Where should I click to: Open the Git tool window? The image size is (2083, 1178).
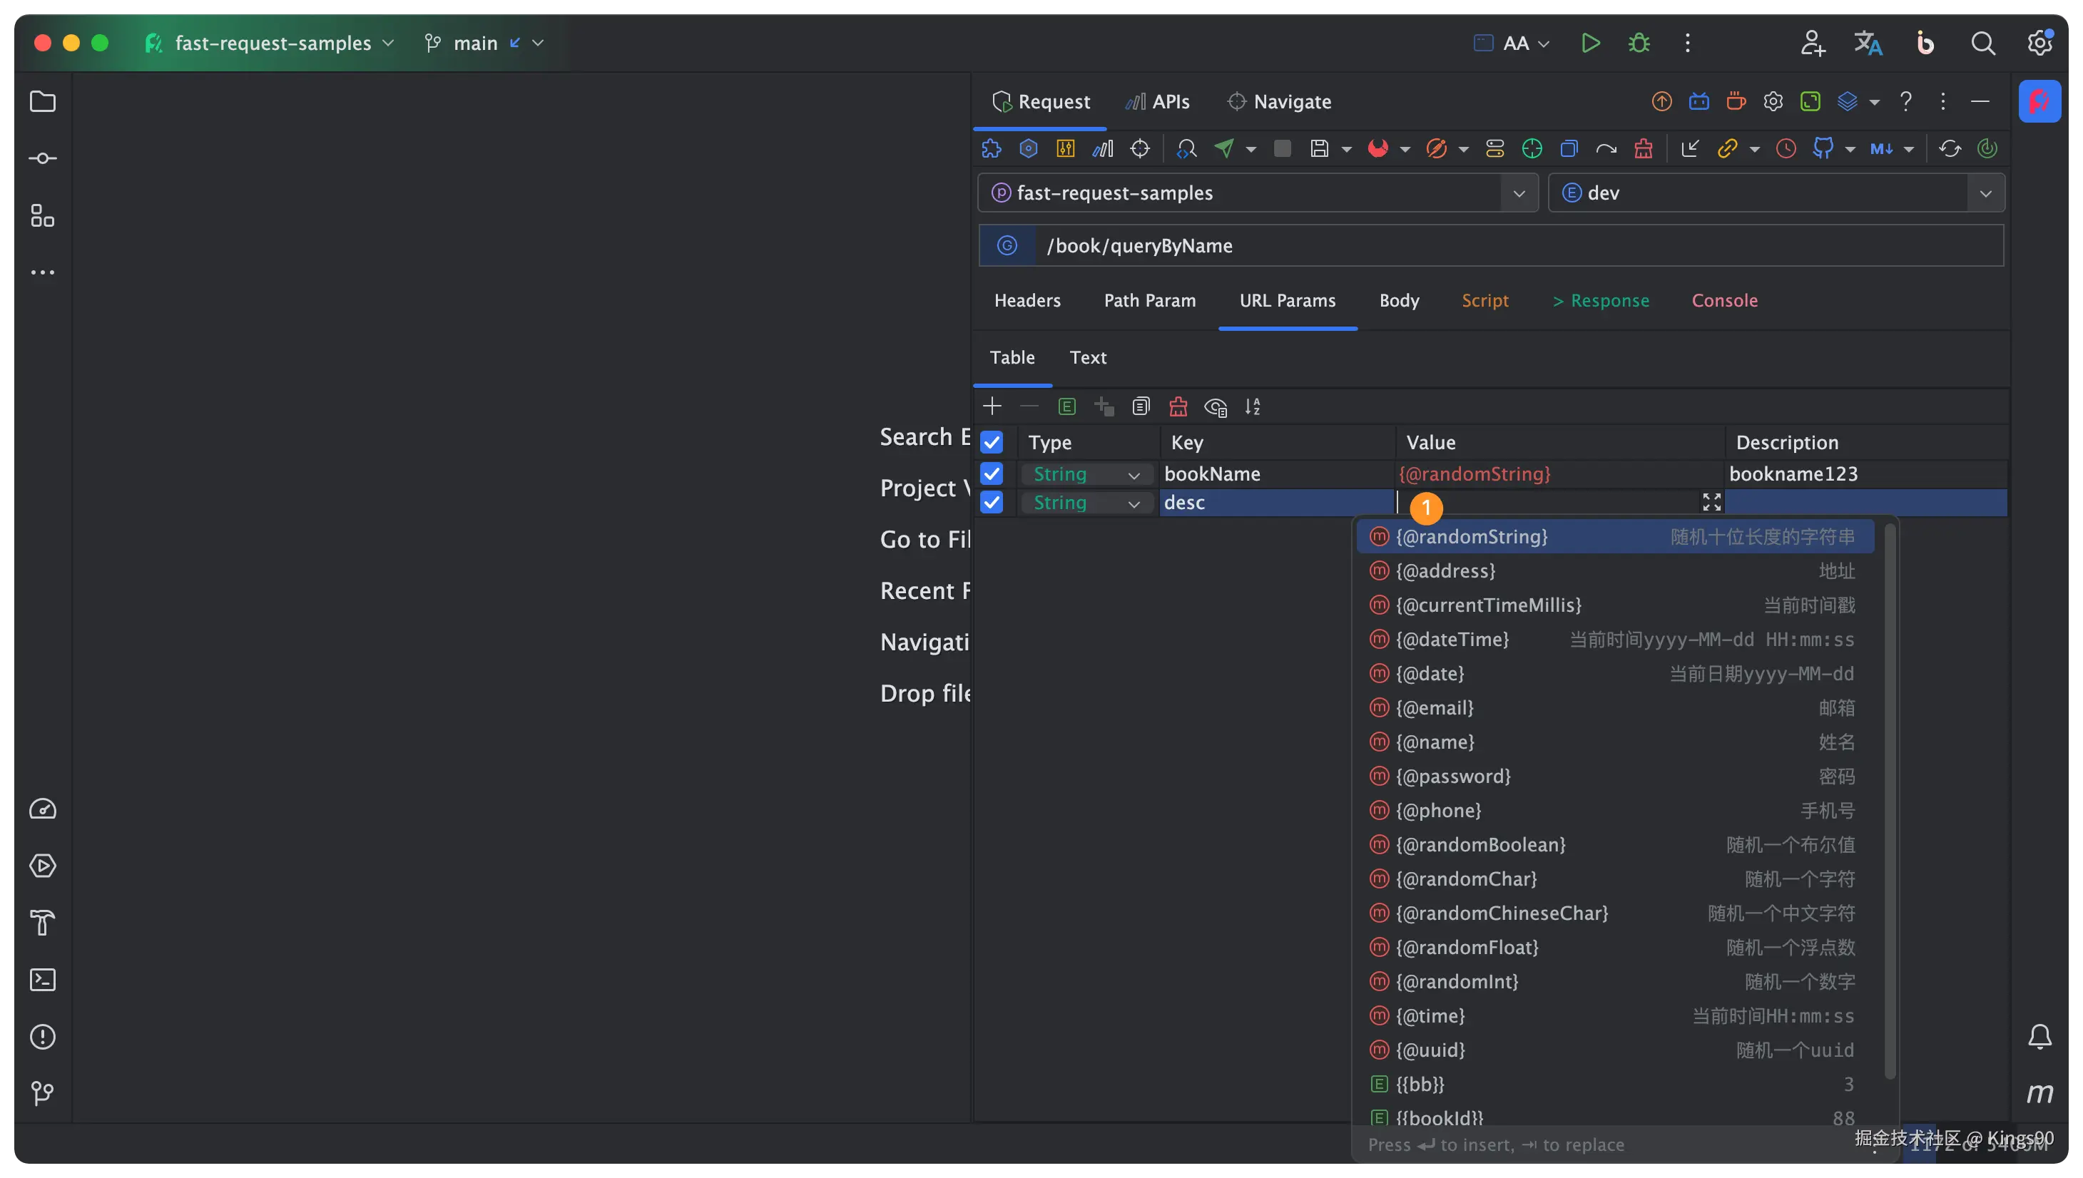point(42,1093)
